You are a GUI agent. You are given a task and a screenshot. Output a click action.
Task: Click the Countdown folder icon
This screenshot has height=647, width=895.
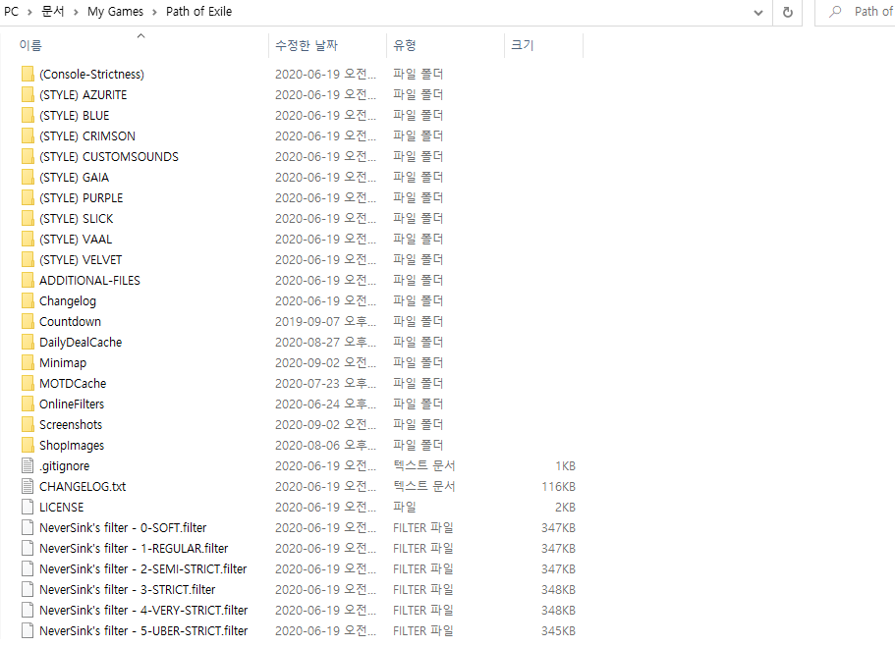click(28, 321)
